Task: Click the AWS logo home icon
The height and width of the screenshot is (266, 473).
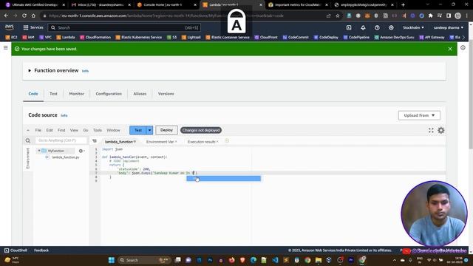Action: pos(10,27)
